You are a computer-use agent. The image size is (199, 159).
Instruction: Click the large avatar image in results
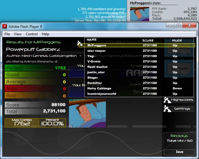(x=87, y=113)
